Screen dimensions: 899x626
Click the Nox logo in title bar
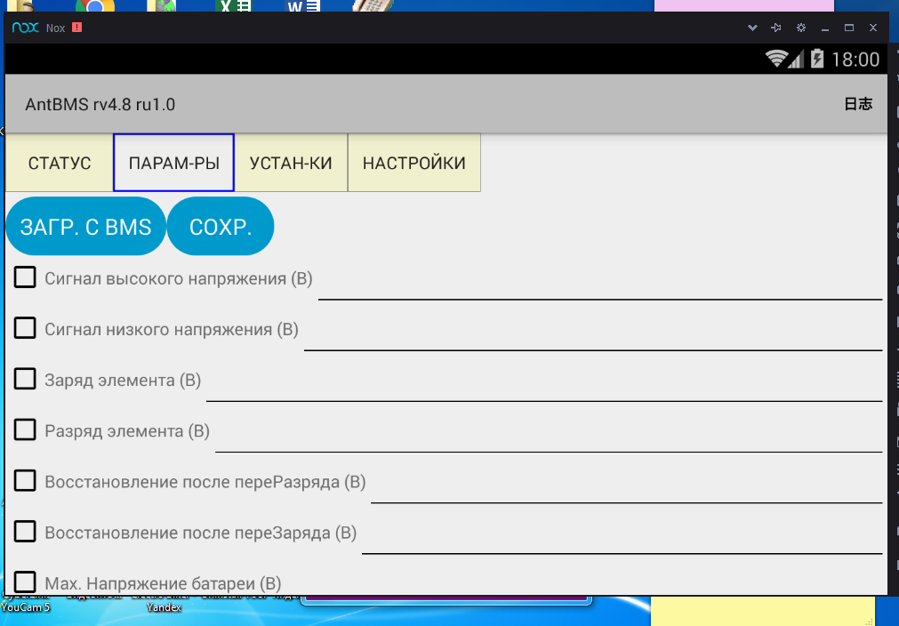[26, 28]
